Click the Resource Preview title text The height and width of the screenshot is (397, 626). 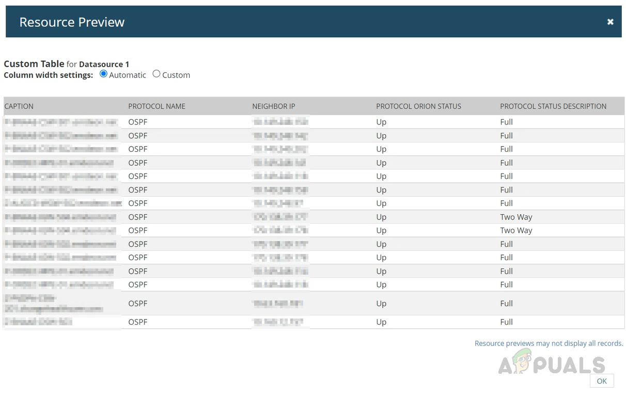point(72,22)
